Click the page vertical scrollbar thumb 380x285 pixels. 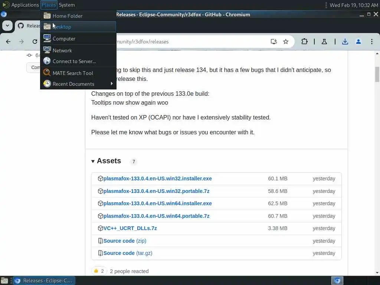(377, 74)
